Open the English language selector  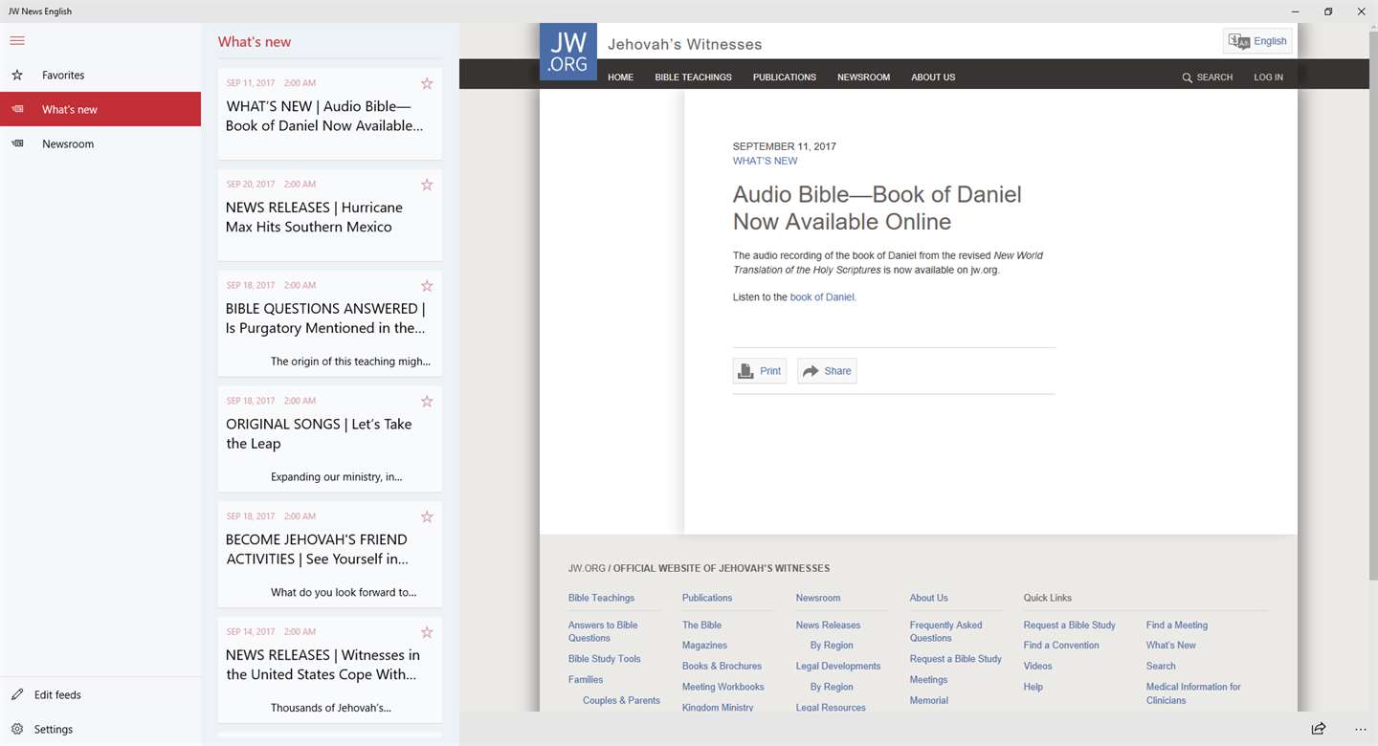pyautogui.click(x=1257, y=41)
